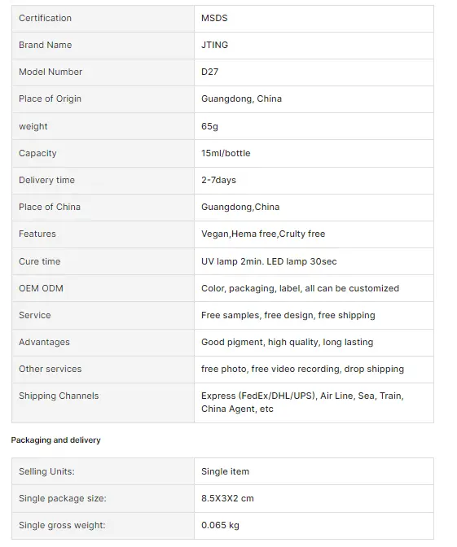Click the Model Number label
Viewport: 457px width, 547px height.
click(51, 72)
